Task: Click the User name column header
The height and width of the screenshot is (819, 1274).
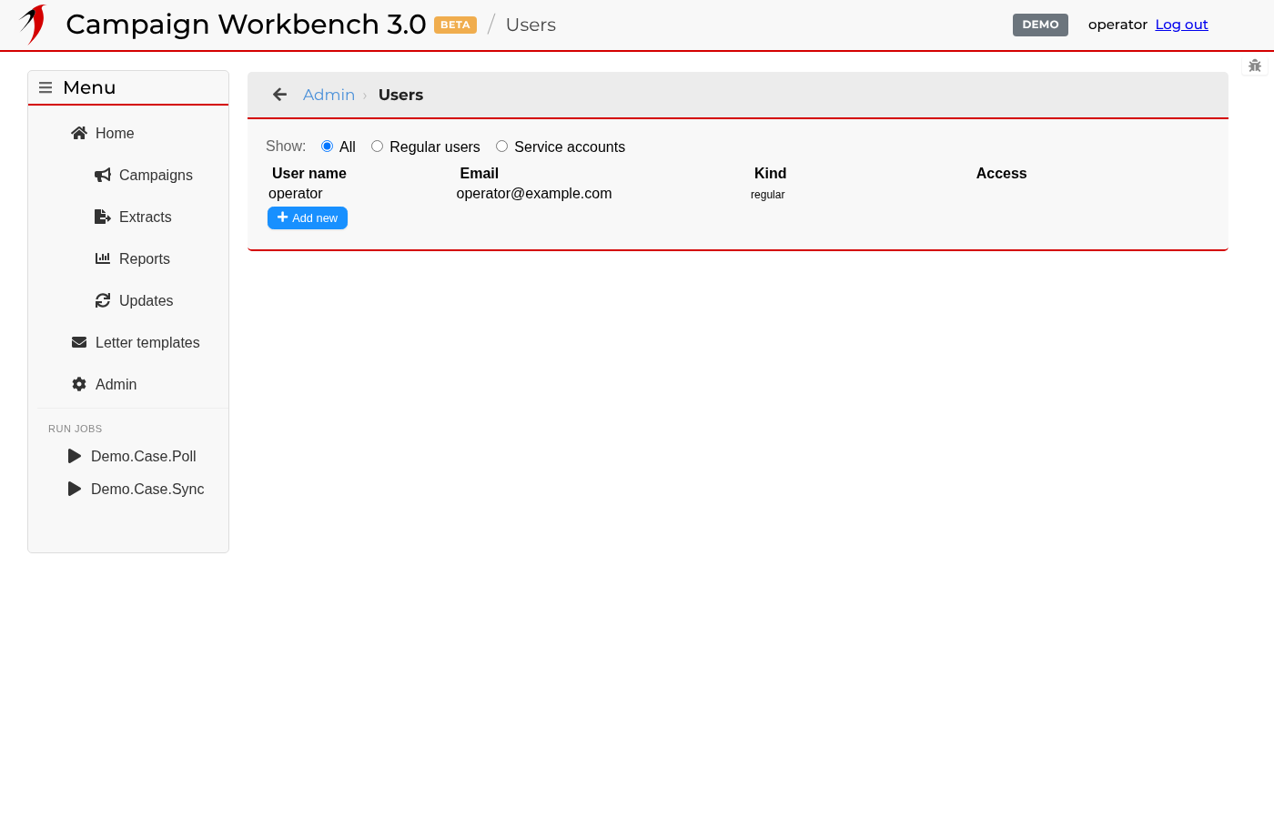Action: pyautogui.click(x=309, y=173)
